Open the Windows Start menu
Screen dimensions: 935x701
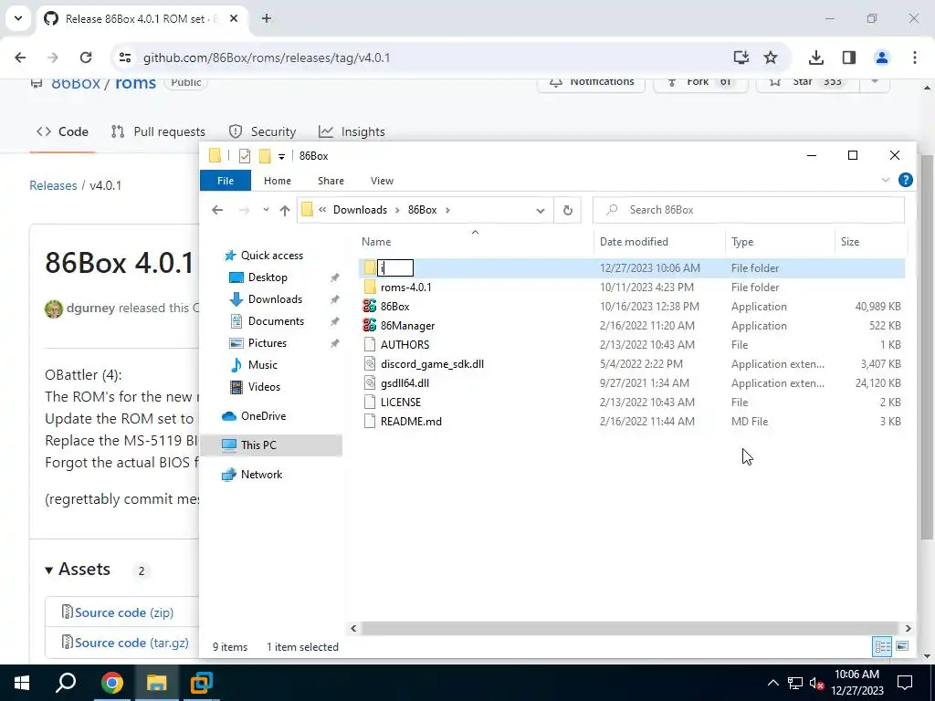[x=22, y=683]
